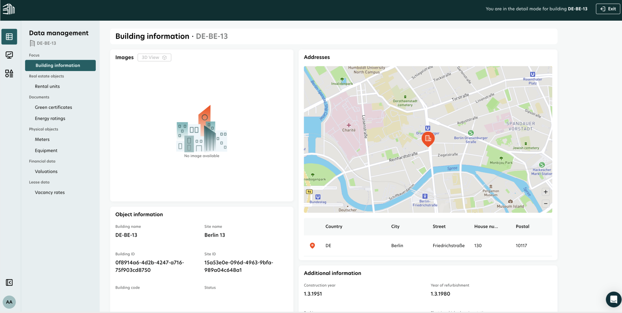Zoom out on the map with the minus icon
The image size is (622, 313).
(x=545, y=204)
